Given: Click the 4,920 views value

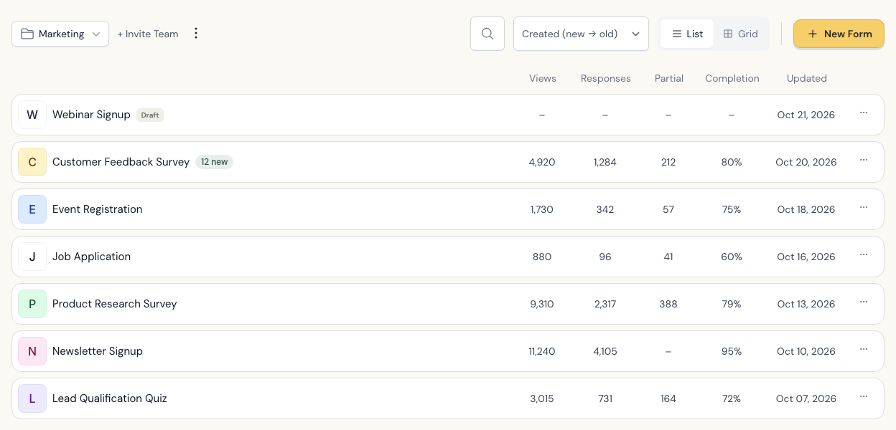Looking at the screenshot, I should click(542, 162).
